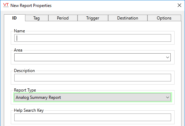The width and height of the screenshot is (185, 126).
Task: Expand the Area dropdown arrow
Action: (168, 57)
